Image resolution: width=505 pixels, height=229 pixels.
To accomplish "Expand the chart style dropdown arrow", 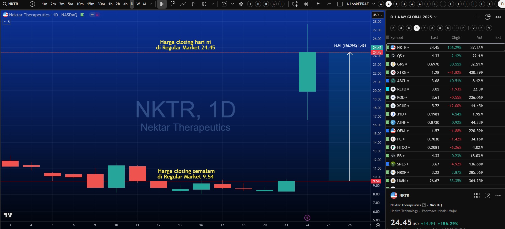I will (213, 4).
